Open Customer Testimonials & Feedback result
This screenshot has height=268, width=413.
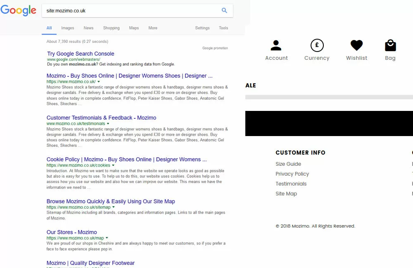tap(101, 118)
